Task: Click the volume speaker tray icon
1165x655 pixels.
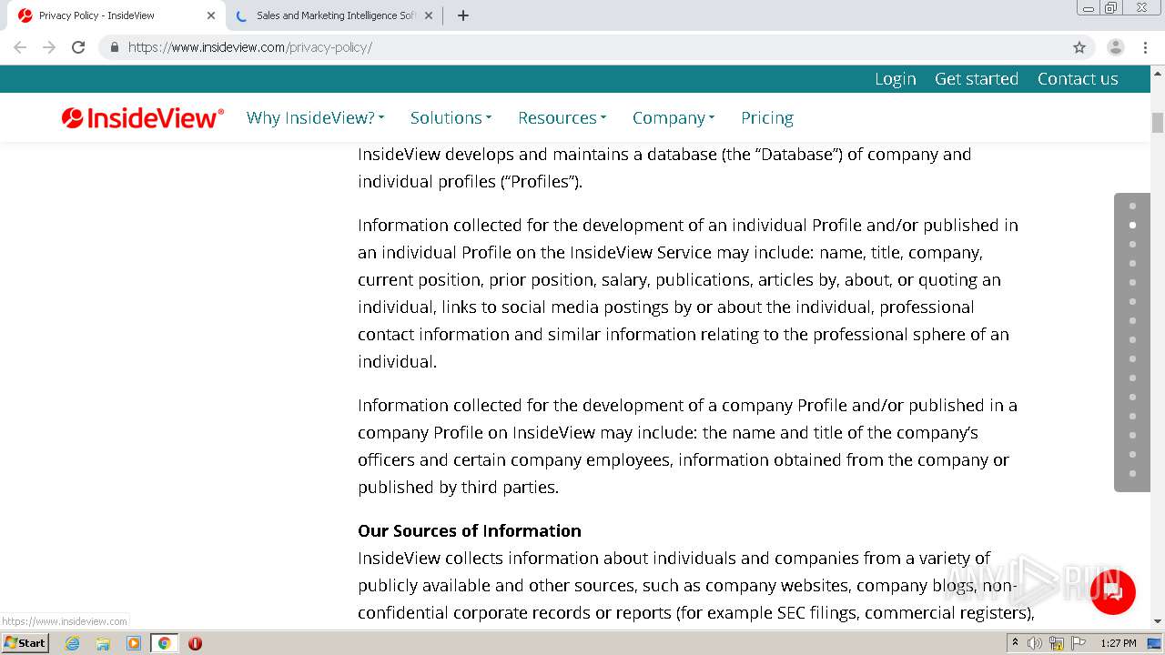Action: [x=1035, y=643]
